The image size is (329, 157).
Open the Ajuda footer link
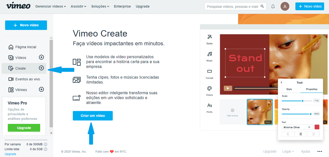point(305,151)
